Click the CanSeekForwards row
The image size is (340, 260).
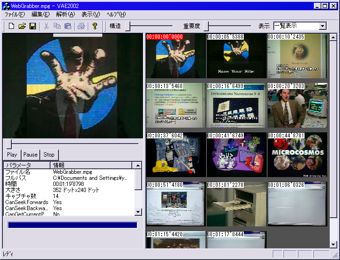pos(69,202)
